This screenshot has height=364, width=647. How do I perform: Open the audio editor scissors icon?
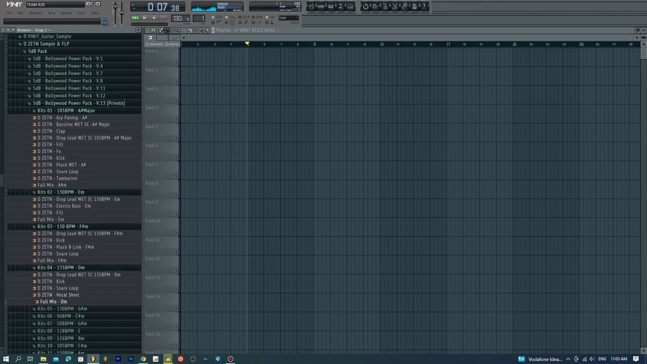point(395,7)
